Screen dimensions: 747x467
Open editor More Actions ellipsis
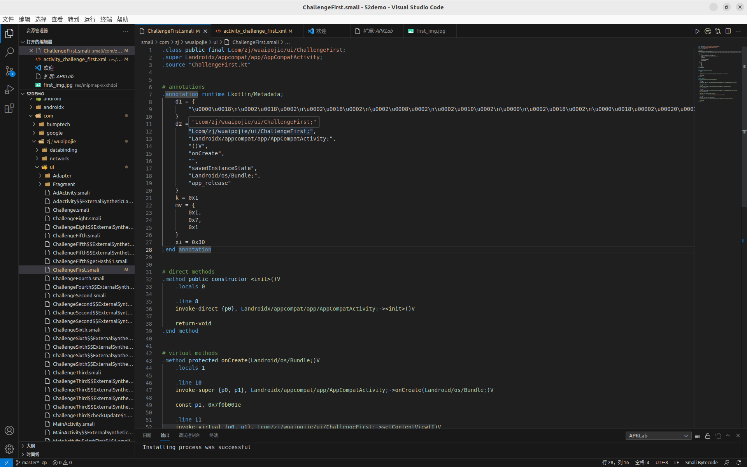point(738,31)
